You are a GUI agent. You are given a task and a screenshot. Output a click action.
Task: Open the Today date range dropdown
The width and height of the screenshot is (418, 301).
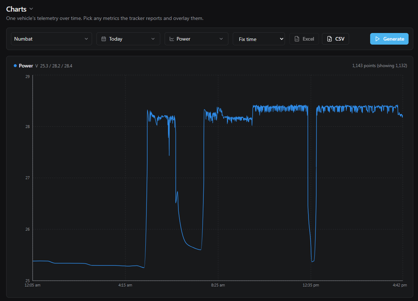click(x=128, y=39)
